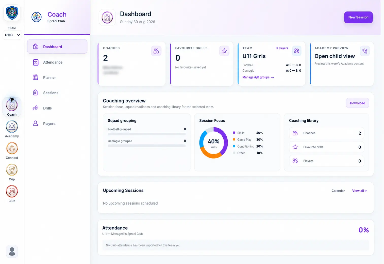Click the New Session button

pyautogui.click(x=358, y=17)
